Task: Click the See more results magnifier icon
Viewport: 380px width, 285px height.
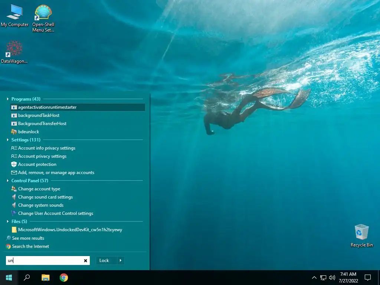Action: pos(9,238)
